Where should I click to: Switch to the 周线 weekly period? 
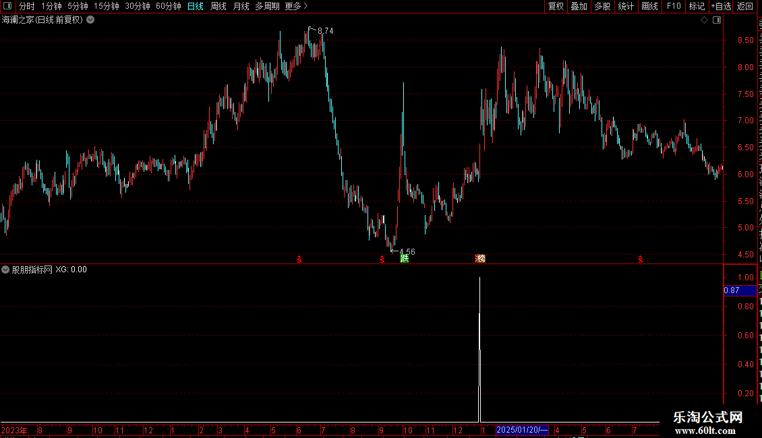pos(218,6)
